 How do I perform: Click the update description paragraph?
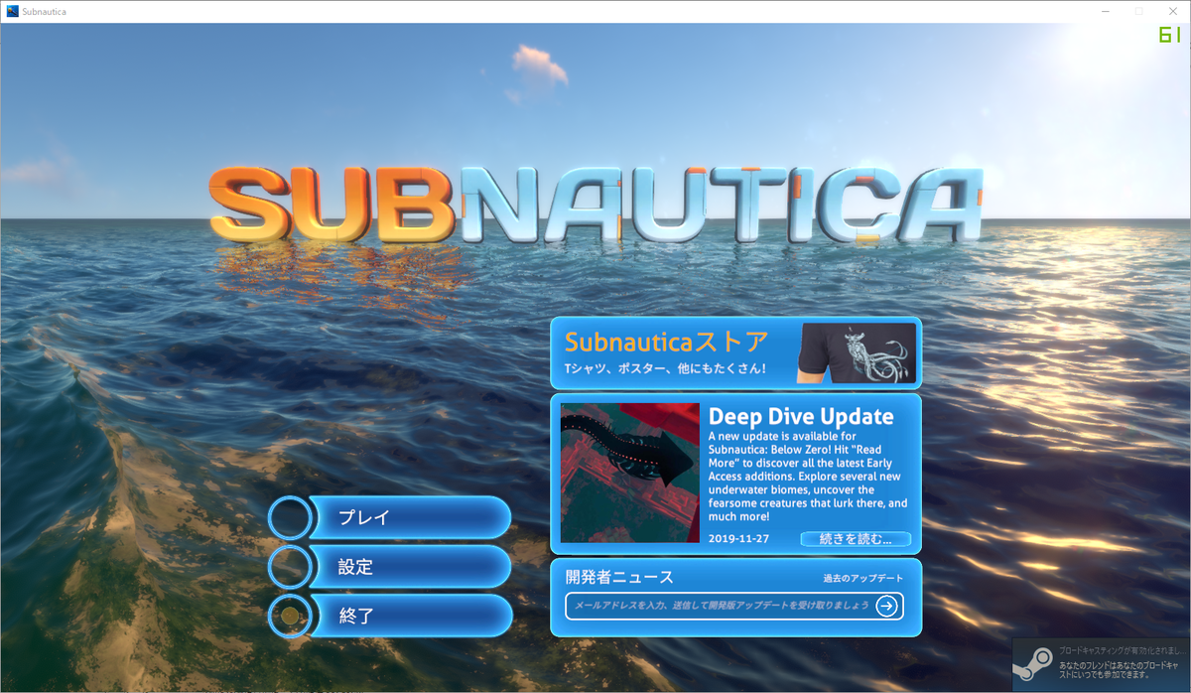pyautogui.click(x=808, y=477)
